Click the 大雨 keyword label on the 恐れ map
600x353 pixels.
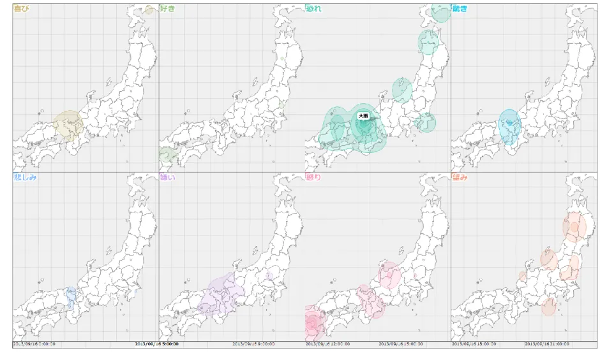click(363, 115)
